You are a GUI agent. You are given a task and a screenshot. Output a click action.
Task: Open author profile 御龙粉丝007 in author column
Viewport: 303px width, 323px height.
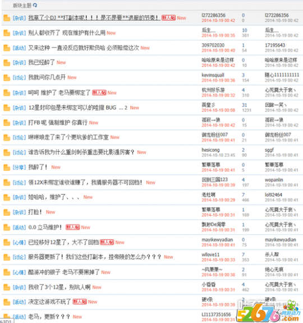pos(214,135)
